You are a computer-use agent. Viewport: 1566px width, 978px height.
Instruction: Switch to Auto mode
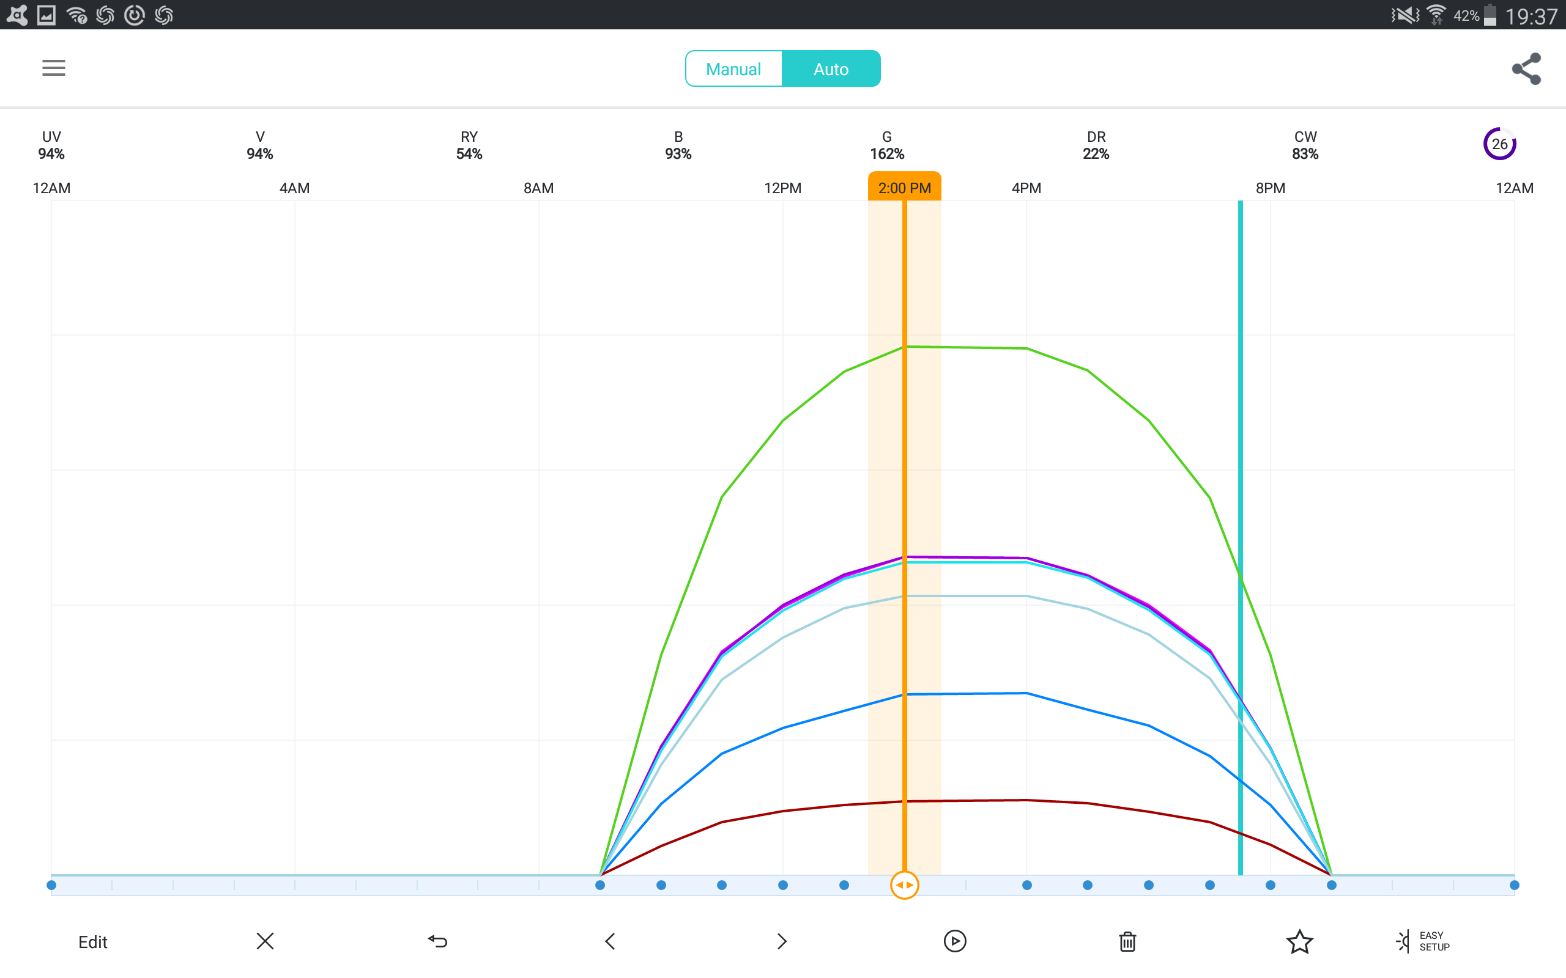831,68
